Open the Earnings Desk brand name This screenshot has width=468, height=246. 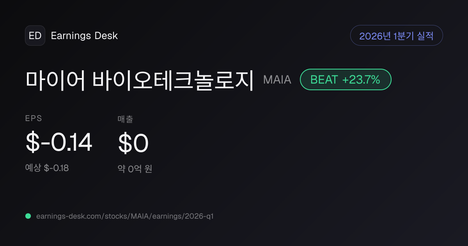pyautogui.click(x=84, y=36)
